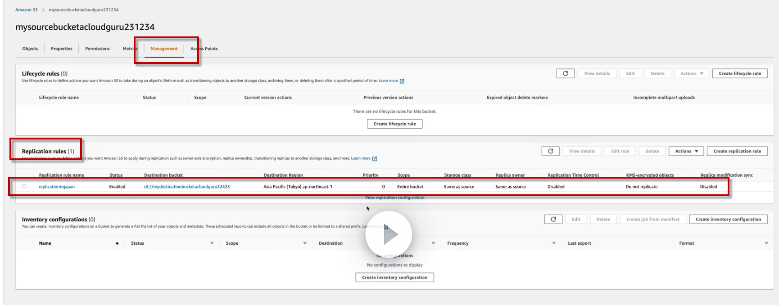The width and height of the screenshot is (779, 305).
Task: Open external link icon beside Replication Learn more
Action: pos(375,158)
